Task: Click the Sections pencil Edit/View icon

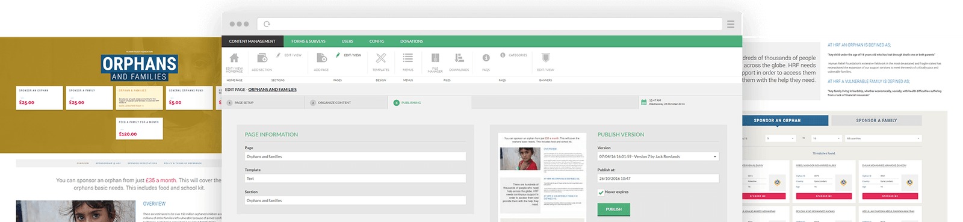Action: (x=278, y=55)
